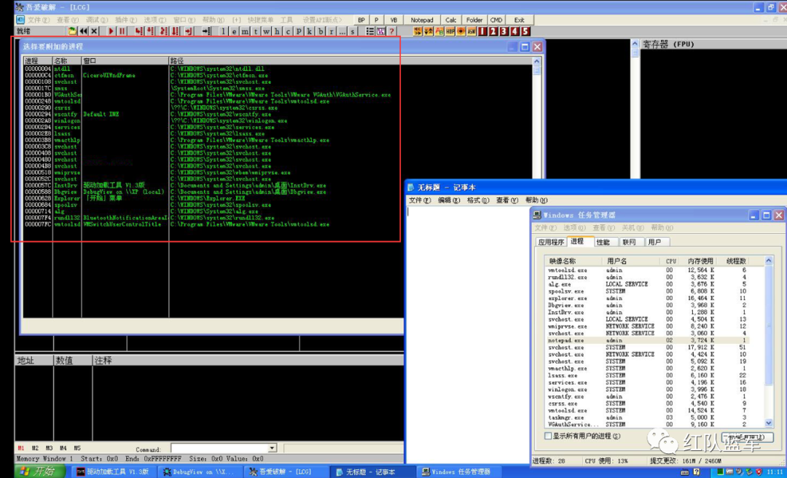Open Threads 't' toolbar button
The width and height of the screenshot is (787, 478).
pyautogui.click(x=256, y=31)
